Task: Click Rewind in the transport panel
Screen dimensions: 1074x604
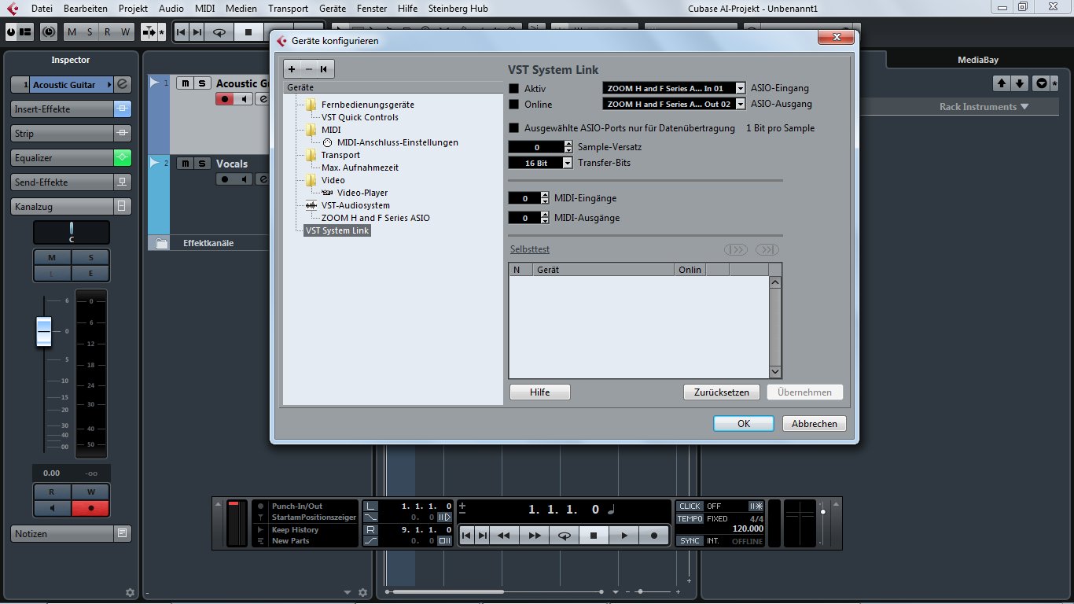Action: (x=504, y=536)
